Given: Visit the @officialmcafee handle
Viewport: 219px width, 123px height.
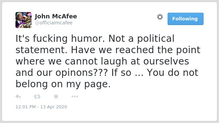Looking at the screenshot, I should pyautogui.click(x=54, y=23).
